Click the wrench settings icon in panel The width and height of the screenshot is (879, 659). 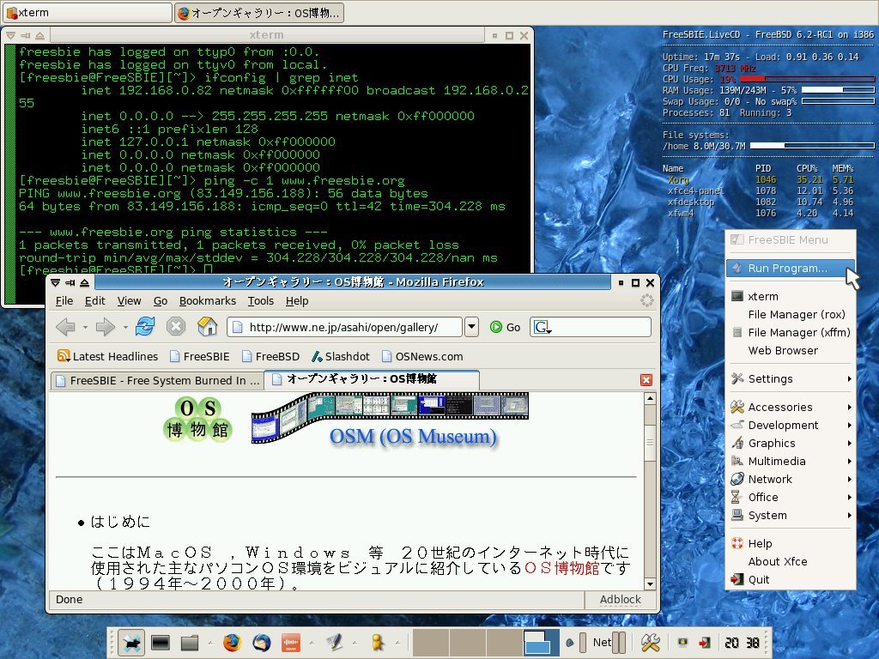coord(650,643)
